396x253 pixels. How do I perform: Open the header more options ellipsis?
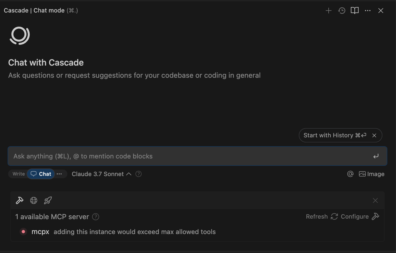pos(368,11)
